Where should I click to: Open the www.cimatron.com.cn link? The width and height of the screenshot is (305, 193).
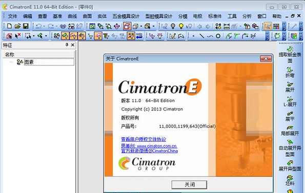157,146
